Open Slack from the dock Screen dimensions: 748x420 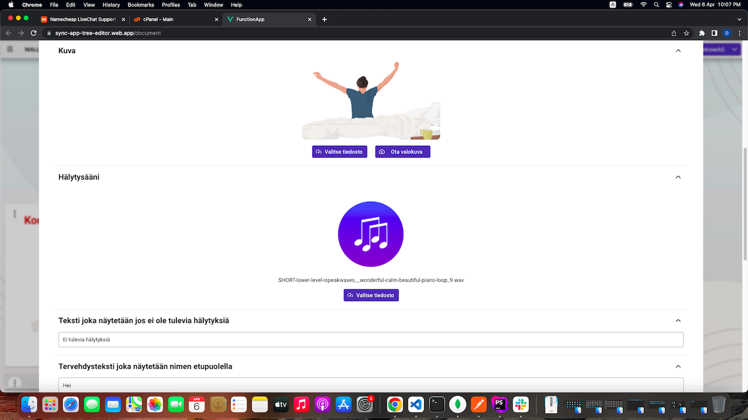(x=520, y=404)
